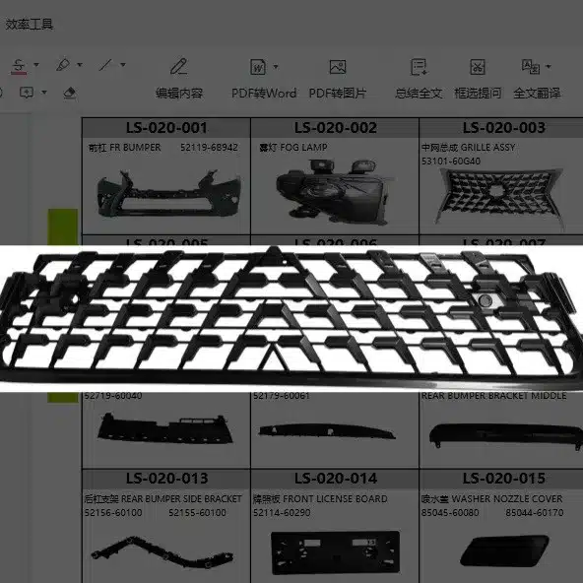
Task: Click the PDF转Word document icon
Action: (258, 67)
